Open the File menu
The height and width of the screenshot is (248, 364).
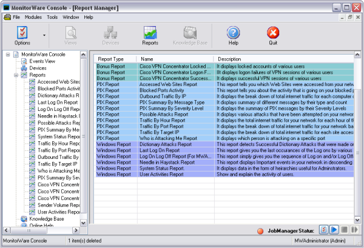pos(16,17)
